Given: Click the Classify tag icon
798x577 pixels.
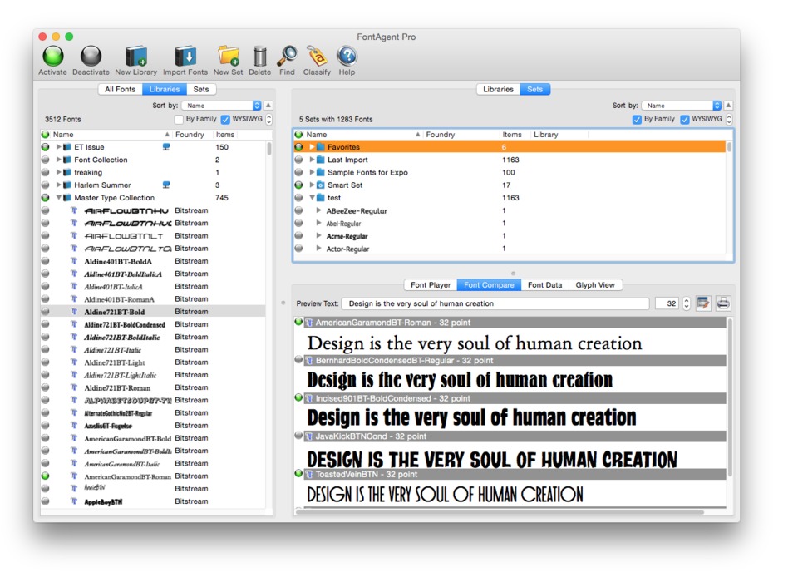Looking at the screenshot, I should tap(317, 57).
